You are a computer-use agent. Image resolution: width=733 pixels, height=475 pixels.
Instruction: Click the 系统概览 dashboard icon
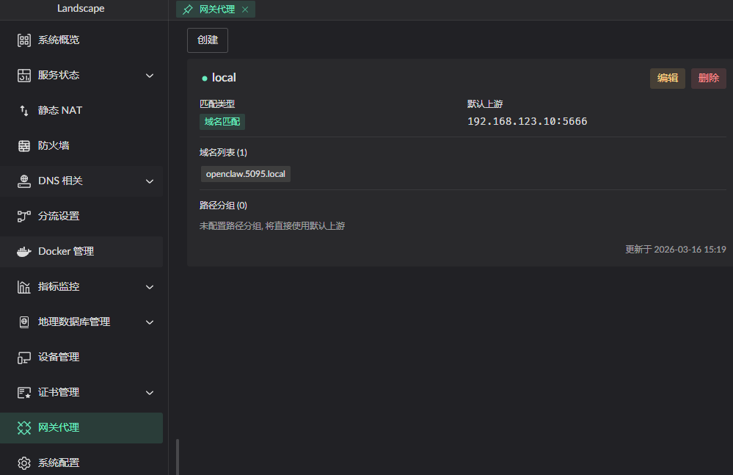point(24,40)
